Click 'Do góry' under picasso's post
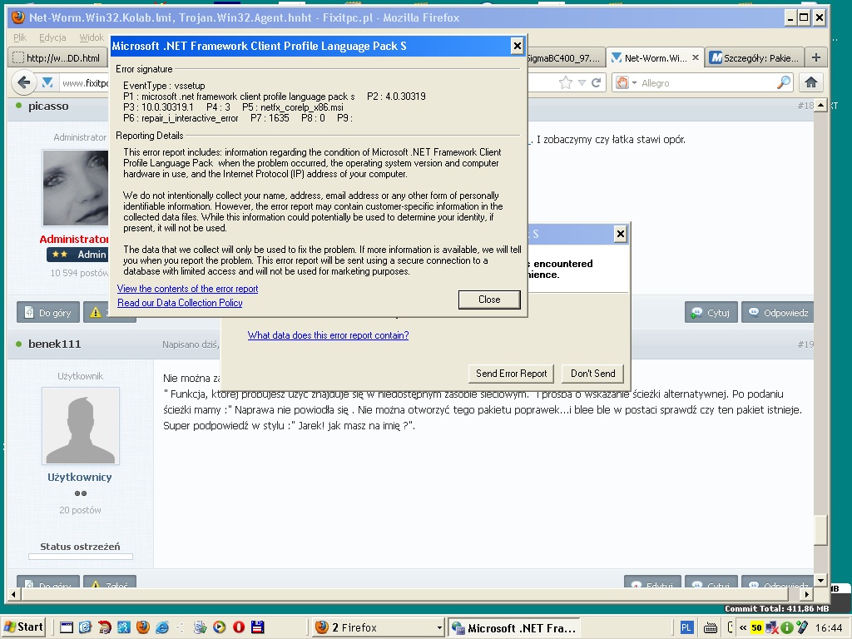The width and height of the screenshot is (852, 639). 48,313
